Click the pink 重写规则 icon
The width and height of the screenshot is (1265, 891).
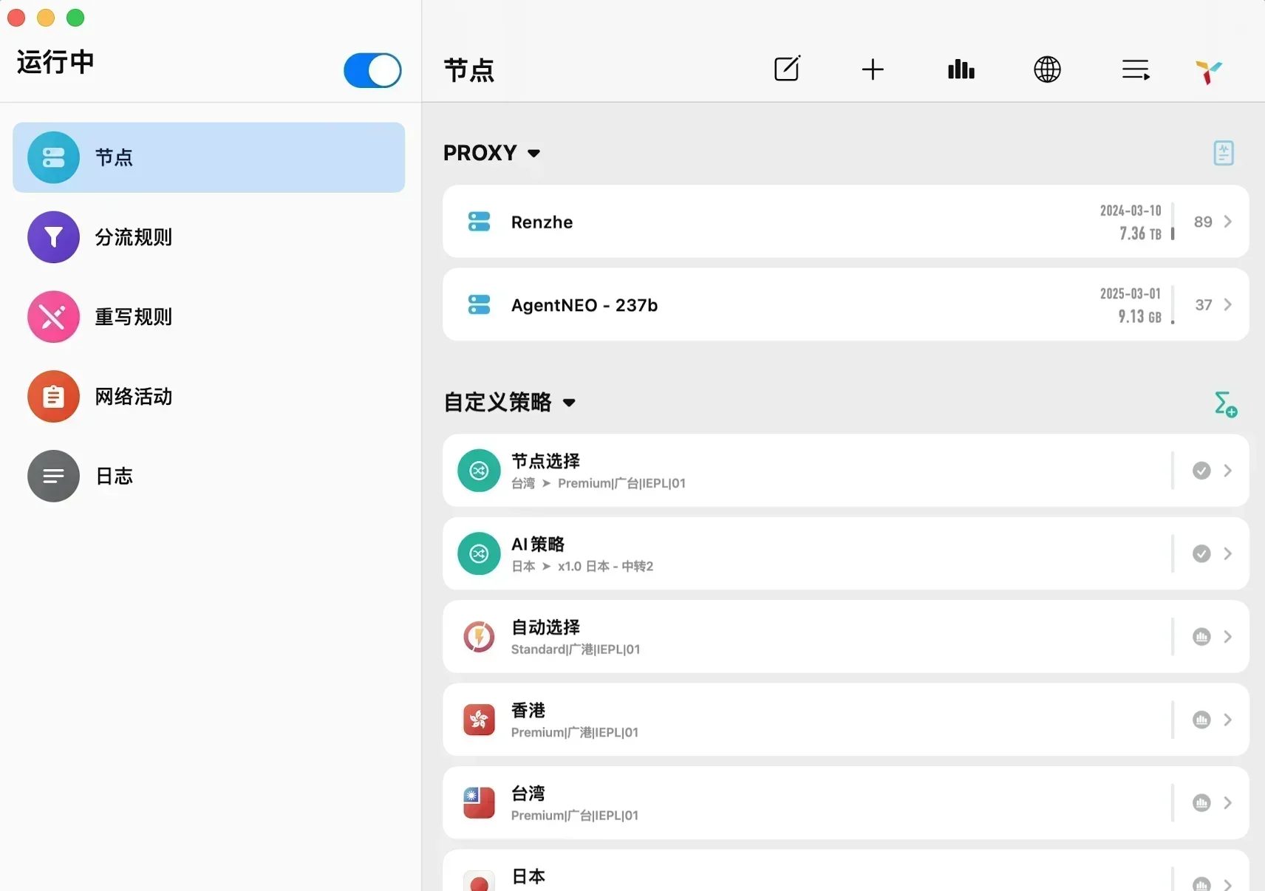(53, 317)
